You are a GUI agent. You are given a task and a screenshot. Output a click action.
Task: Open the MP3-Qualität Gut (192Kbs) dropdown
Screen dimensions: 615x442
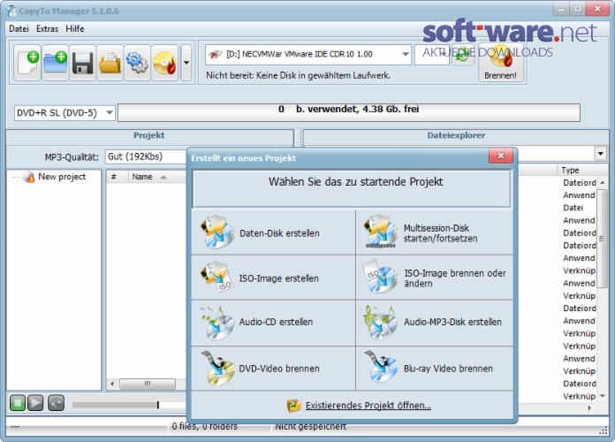tap(146, 156)
